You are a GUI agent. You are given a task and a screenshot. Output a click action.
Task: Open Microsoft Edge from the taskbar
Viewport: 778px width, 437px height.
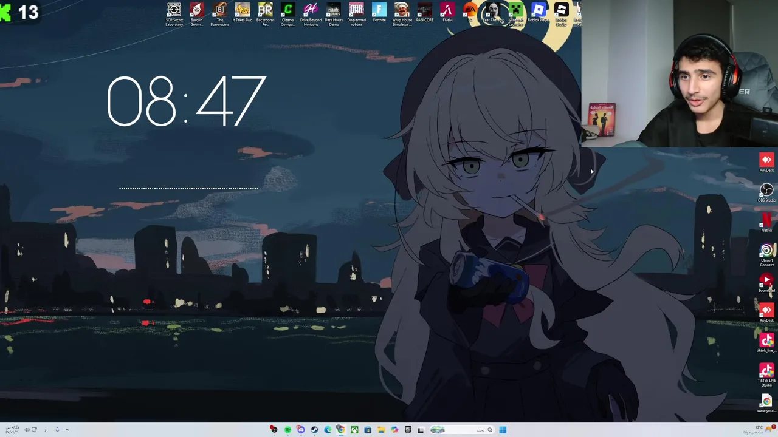click(x=328, y=430)
